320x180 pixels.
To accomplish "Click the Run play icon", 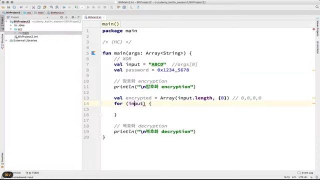I will point(88,7).
